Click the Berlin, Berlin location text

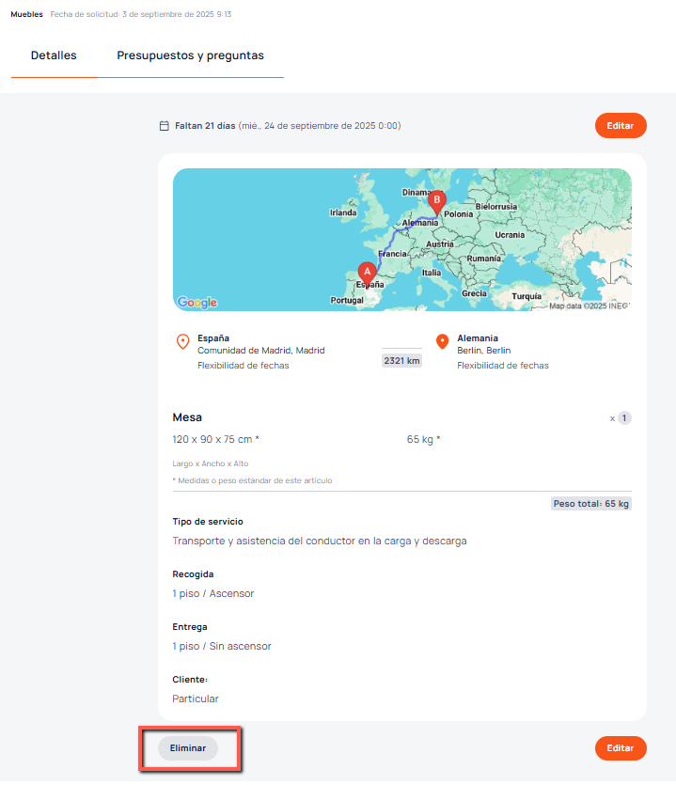[483, 351]
